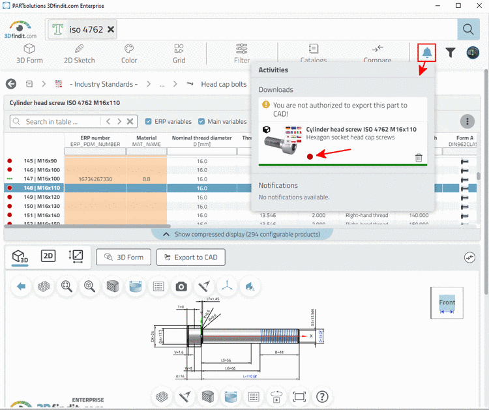This screenshot has height=410, width=489.
Task: Click the zoom window tool in viewer
Action: click(67, 286)
